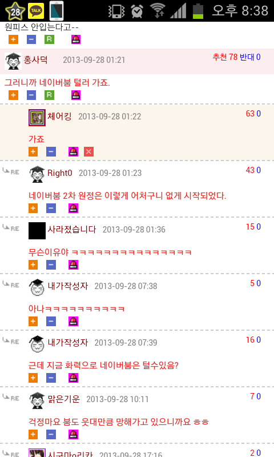Open 홍사덕's user profile name

coord(35,60)
